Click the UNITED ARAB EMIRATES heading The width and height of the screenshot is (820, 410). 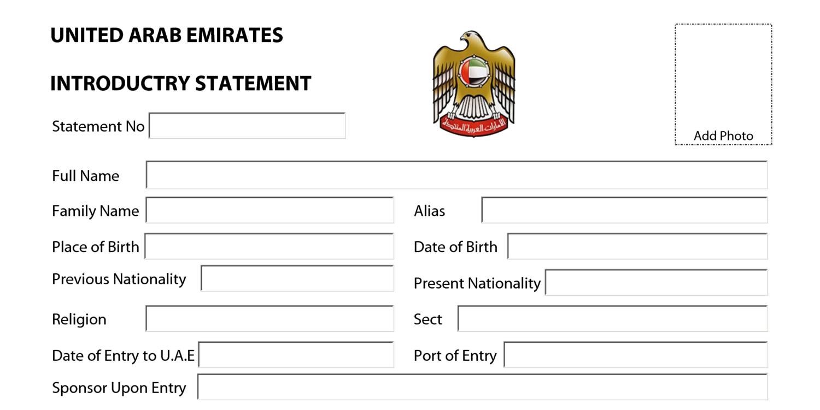point(167,36)
